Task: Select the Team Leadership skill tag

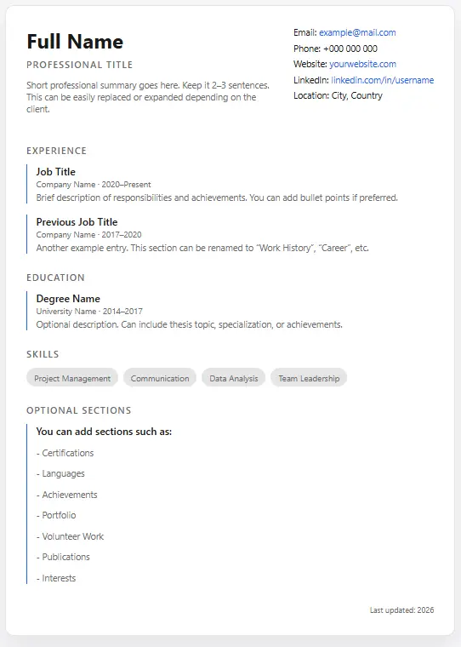Action: (x=309, y=378)
